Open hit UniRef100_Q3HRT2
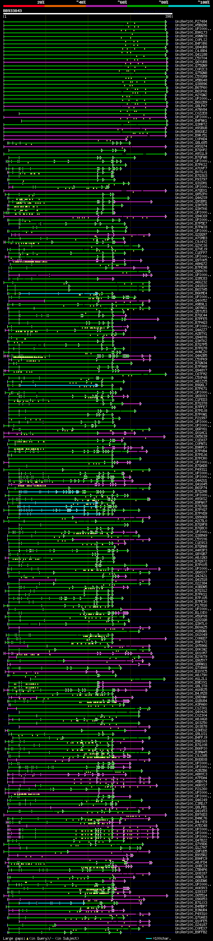The width and height of the screenshot is (213, 941). point(191,124)
